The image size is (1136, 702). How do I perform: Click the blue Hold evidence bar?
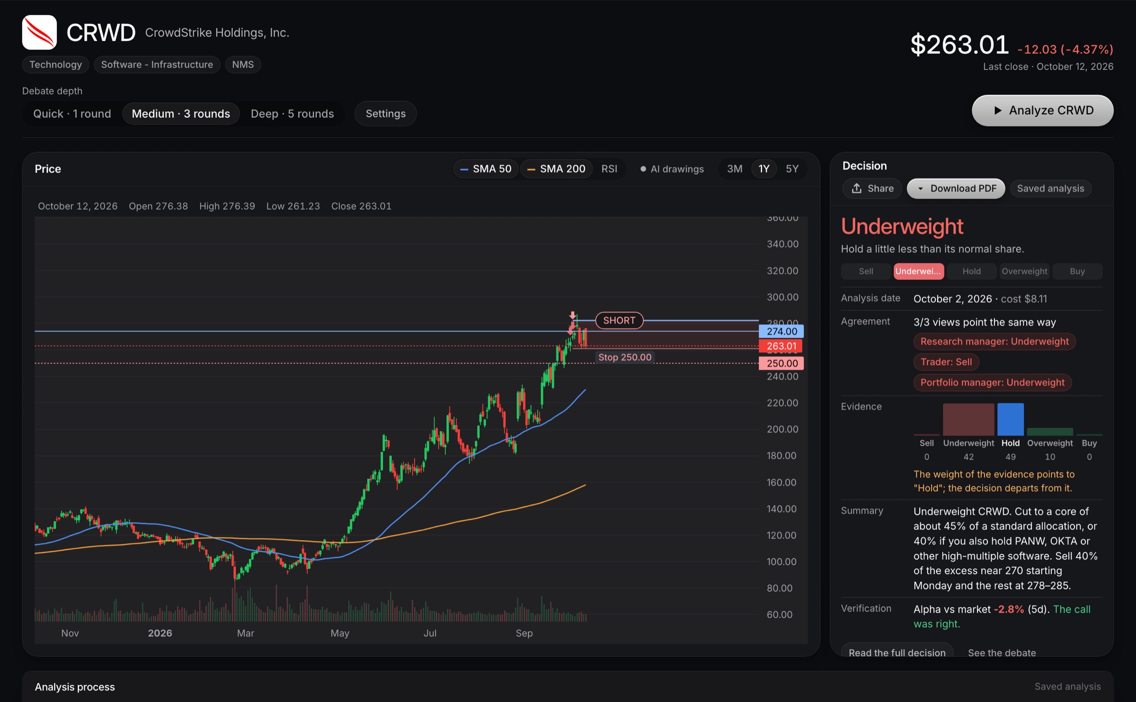1010,419
